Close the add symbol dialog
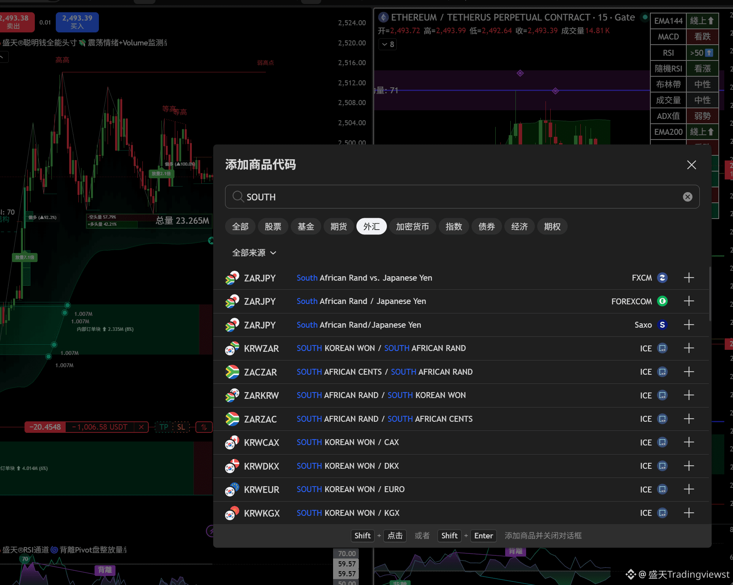The height and width of the screenshot is (585, 733). tap(691, 165)
